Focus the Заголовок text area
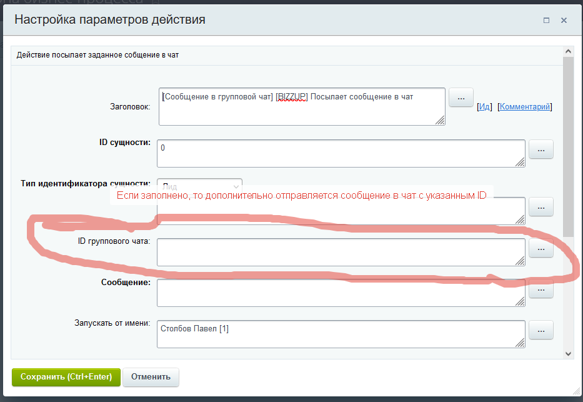Screen dimensions: 583x402 pos(302,106)
